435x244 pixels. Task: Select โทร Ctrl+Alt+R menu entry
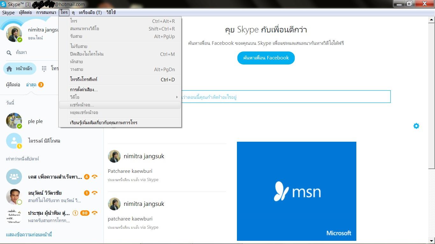click(x=120, y=21)
